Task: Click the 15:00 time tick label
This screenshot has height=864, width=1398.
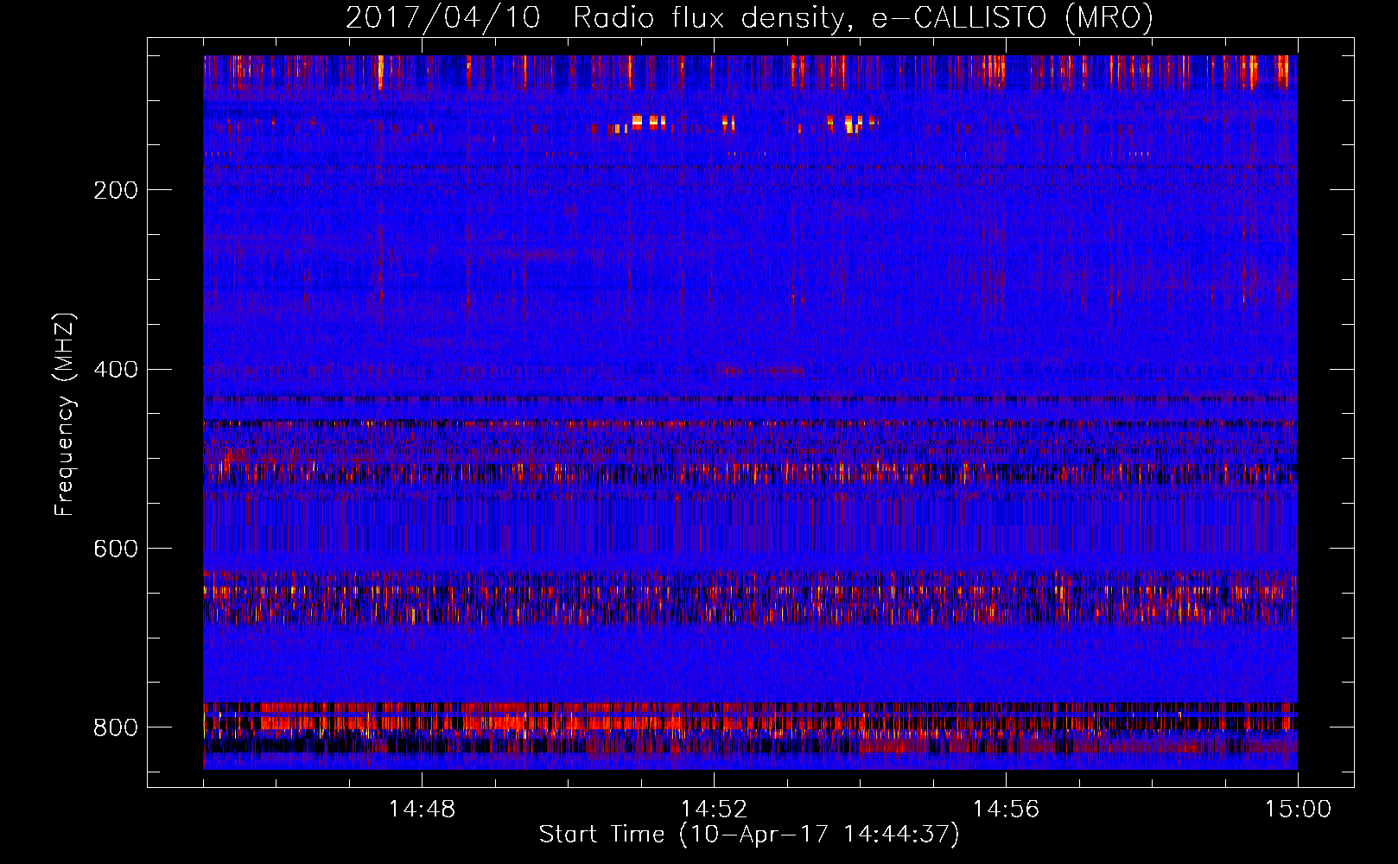Action: (1298, 810)
